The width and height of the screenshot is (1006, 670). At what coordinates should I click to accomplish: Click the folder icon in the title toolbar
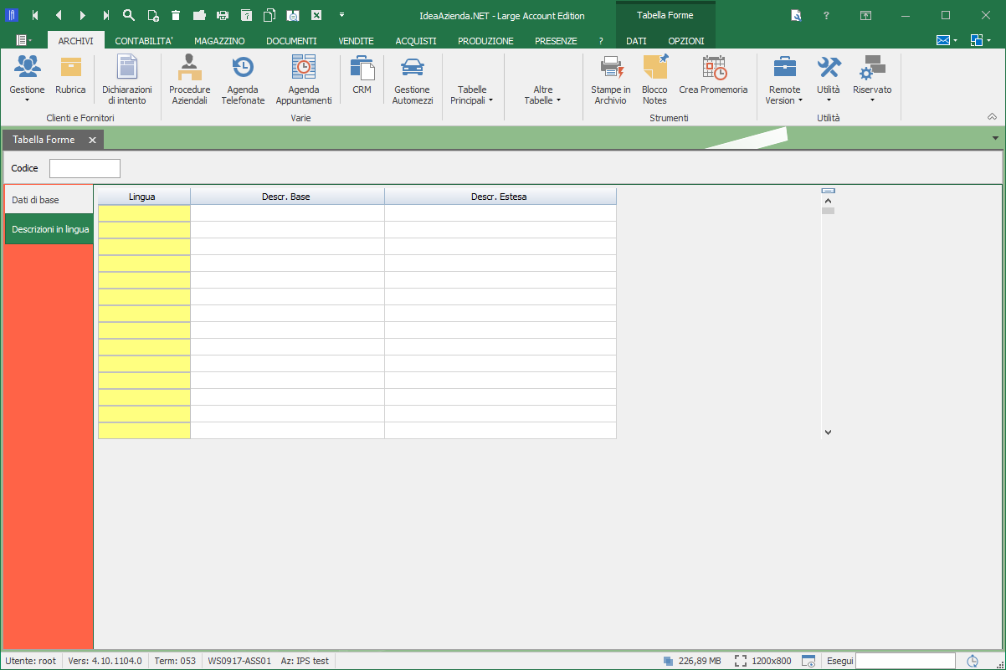[199, 15]
